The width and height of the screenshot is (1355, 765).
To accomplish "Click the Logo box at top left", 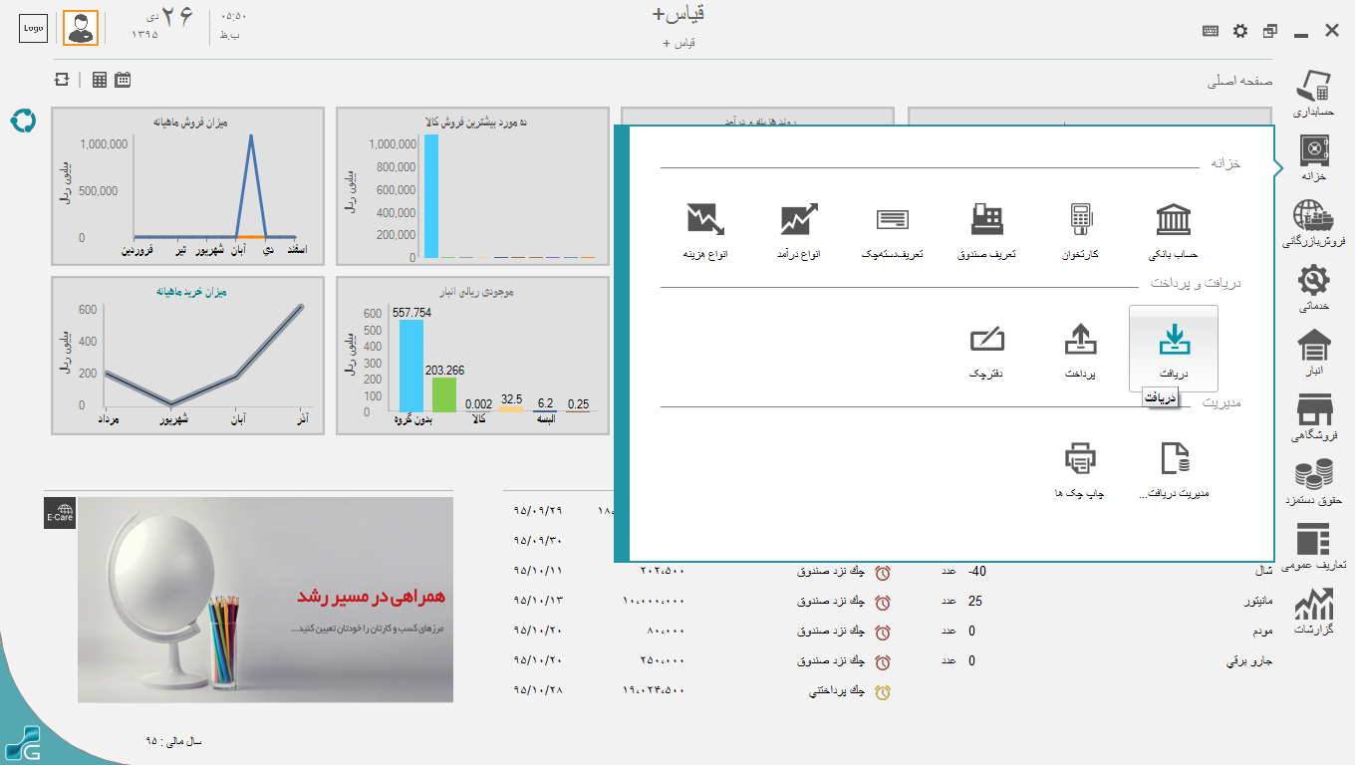I will 34,28.
